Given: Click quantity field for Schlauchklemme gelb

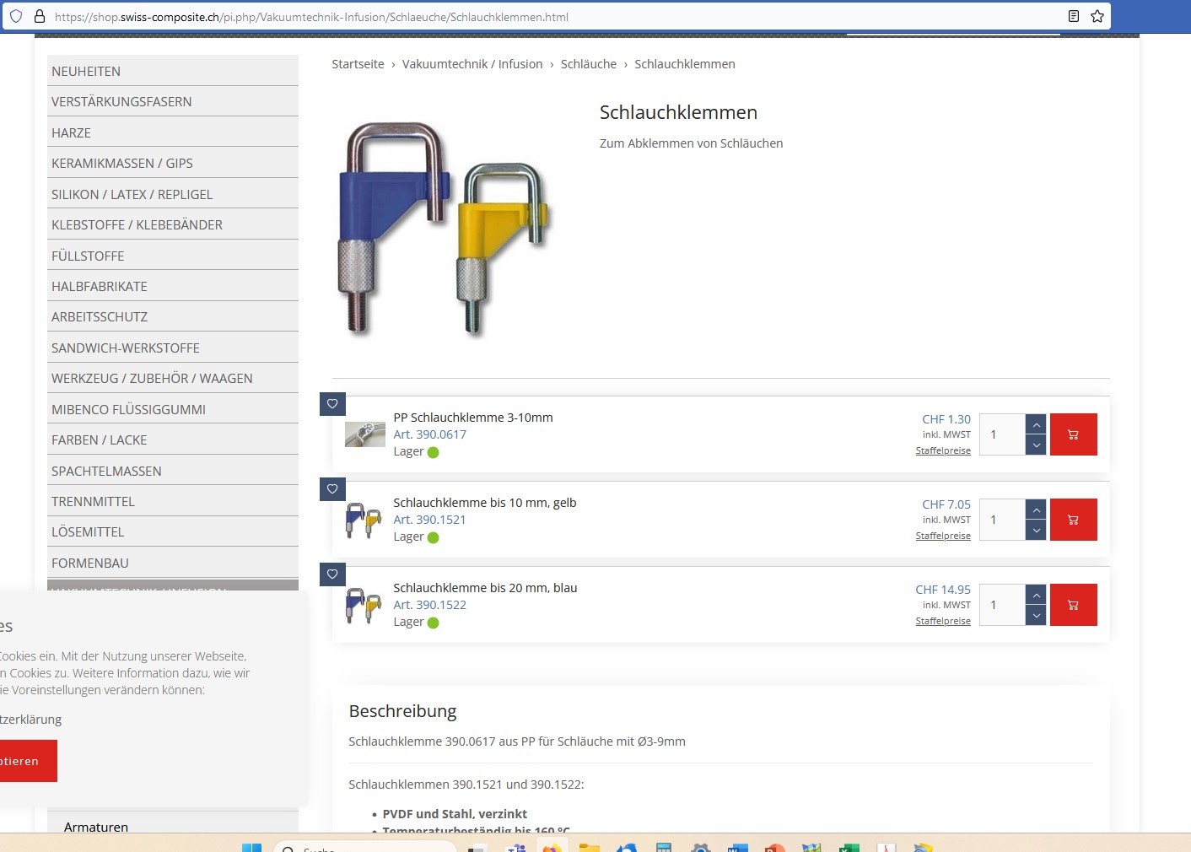Looking at the screenshot, I should (x=1002, y=520).
